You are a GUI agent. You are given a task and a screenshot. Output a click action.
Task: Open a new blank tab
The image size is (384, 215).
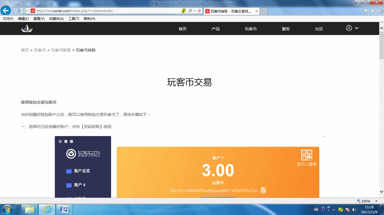264,11
